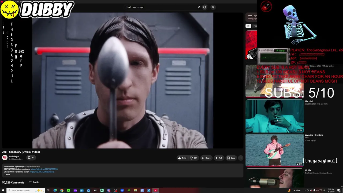343x193 pixels.
Task: Visit the 88rising channel name link
Action: [13, 157]
